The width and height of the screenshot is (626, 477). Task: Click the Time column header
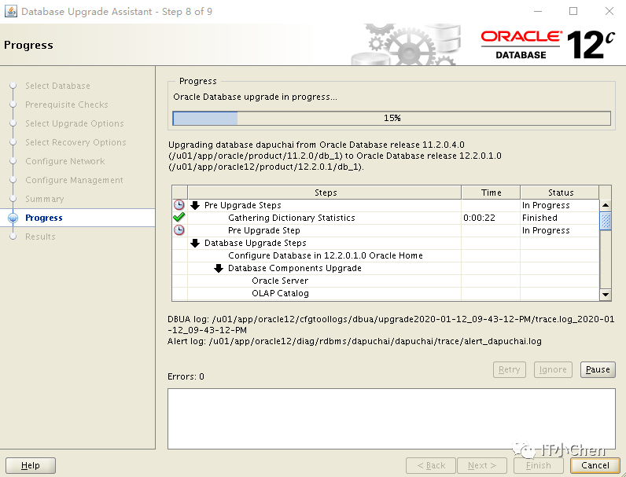point(491,193)
